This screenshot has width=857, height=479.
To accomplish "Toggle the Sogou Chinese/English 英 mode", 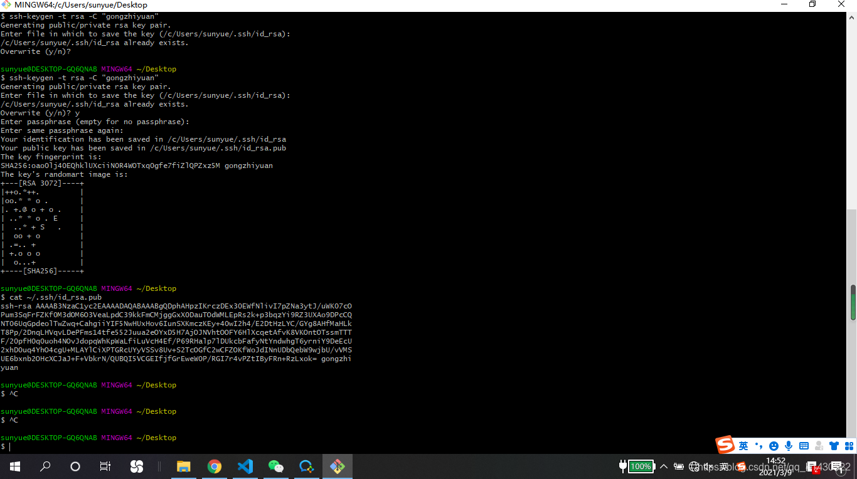I will (743, 446).
